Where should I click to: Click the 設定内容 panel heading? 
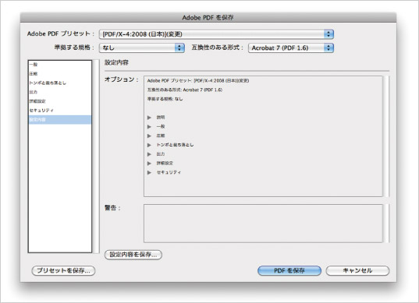pyautogui.click(x=116, y=62)
